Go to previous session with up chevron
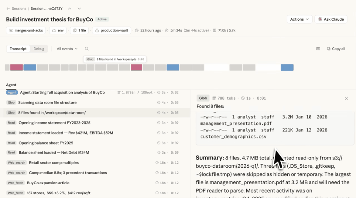This screenshot has height=198, width=356. click(69, 9)
